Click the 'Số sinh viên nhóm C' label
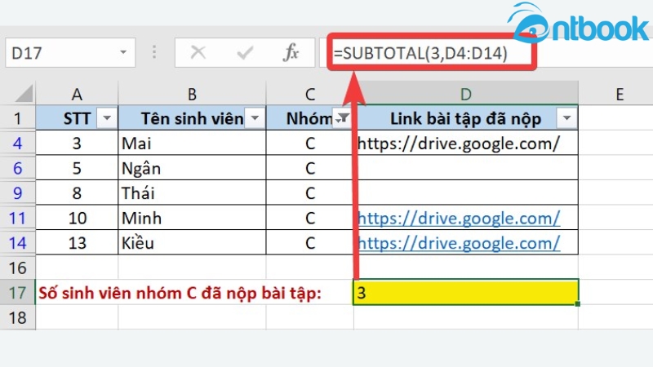The width and height of the screenshot is (653, 367). point(180,293)
